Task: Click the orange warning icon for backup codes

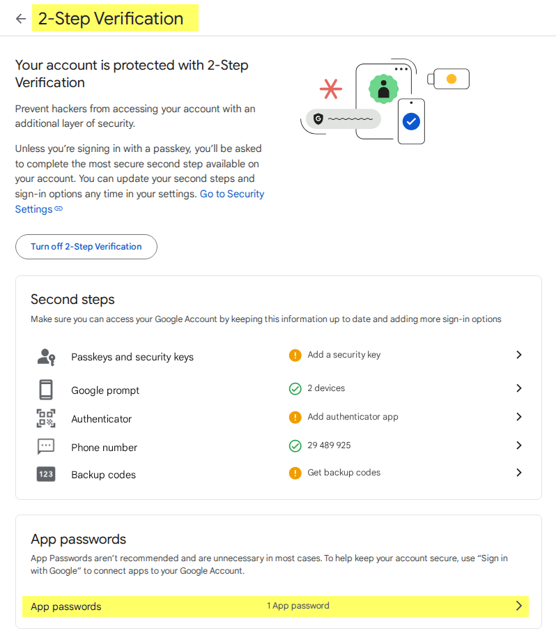Action: (295, 473)
